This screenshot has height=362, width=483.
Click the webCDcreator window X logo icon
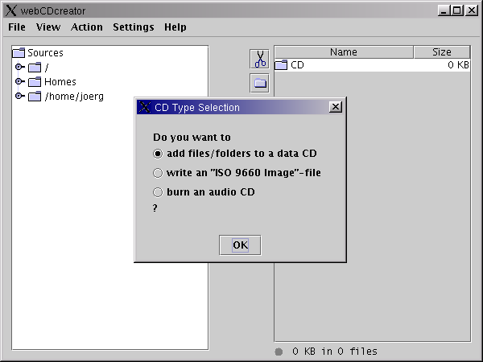click(x=10, y=10)
